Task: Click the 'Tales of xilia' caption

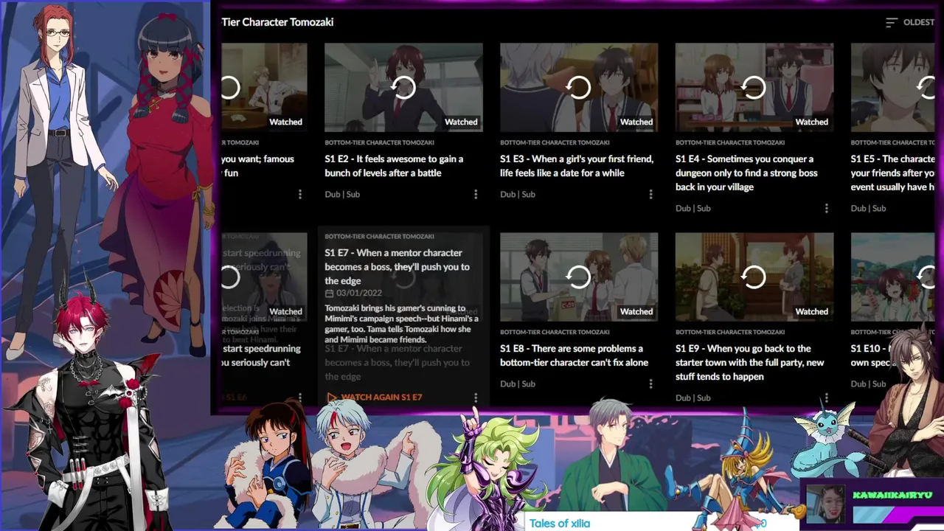Action: point(560,523)
